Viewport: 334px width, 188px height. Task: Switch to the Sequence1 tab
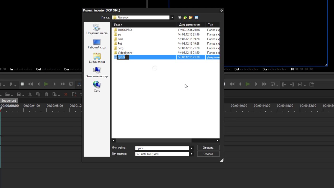click(x=9, y=101)
